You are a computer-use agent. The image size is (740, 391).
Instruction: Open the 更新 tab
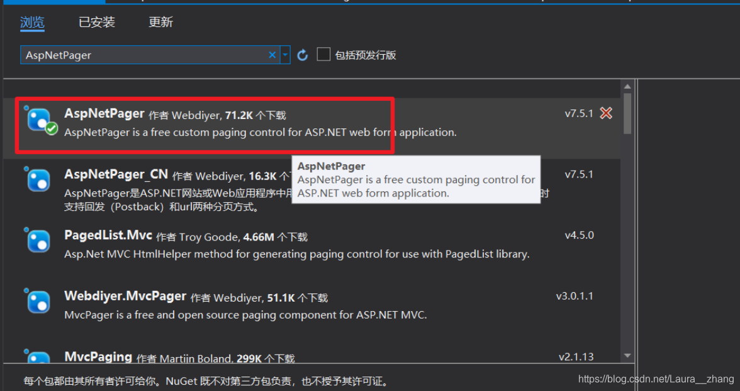(x=161, y=22)
